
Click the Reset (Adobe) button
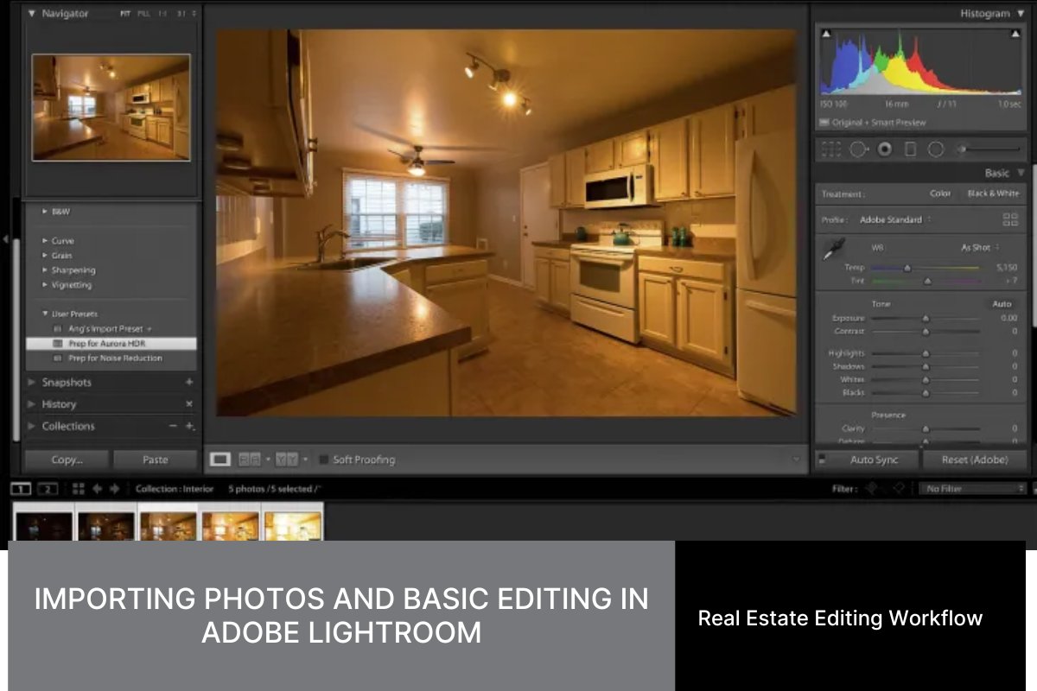(975, 460)
